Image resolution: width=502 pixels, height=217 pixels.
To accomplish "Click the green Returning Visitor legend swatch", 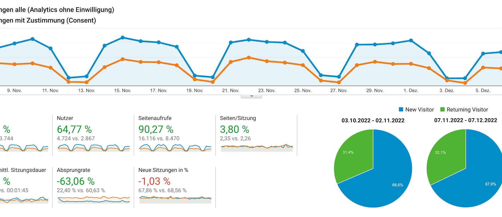I will [442, 109].
